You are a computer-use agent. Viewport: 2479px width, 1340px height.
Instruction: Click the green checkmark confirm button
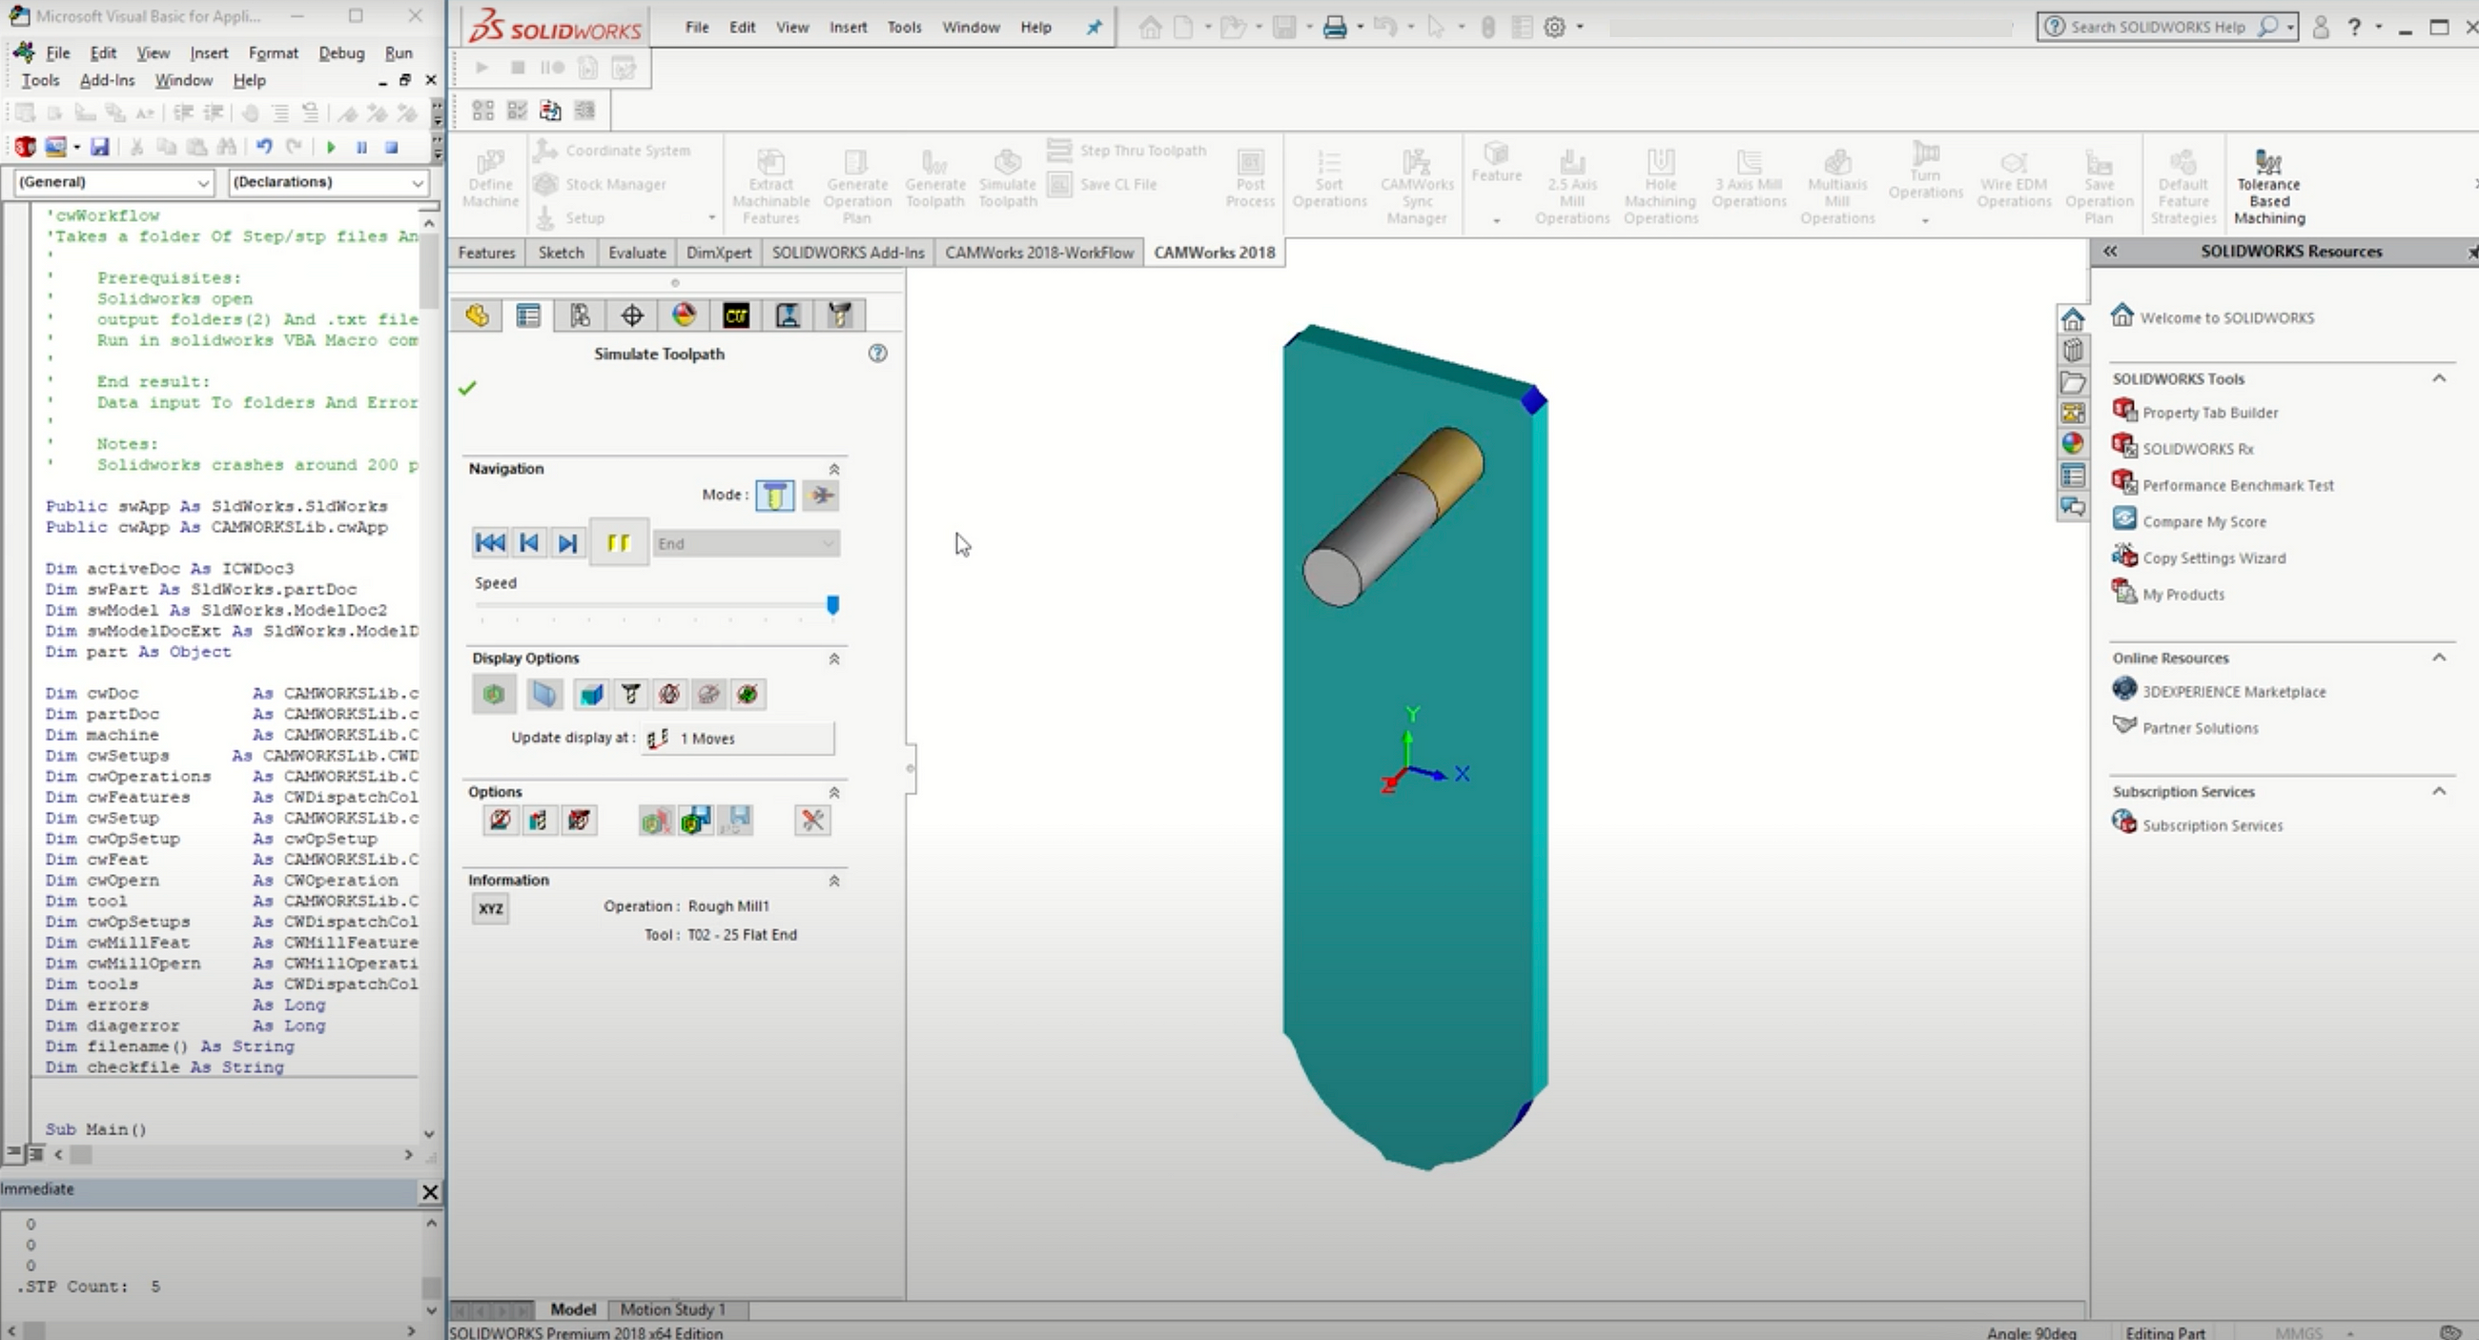(467, 386)
